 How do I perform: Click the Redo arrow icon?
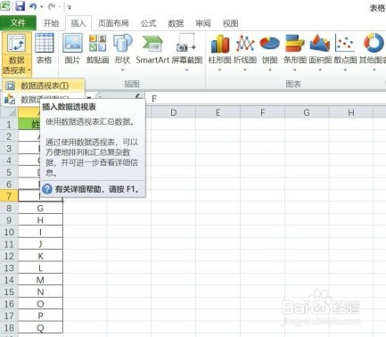[52, 6]
